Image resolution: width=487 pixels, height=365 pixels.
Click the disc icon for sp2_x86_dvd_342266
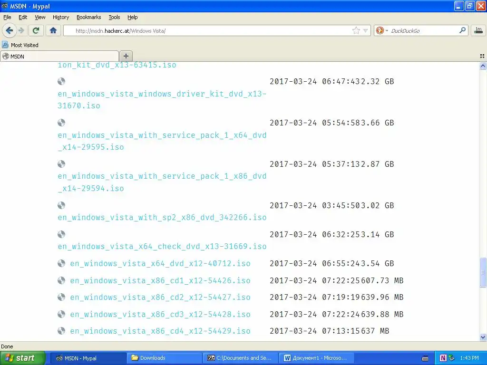pos(61,205)
